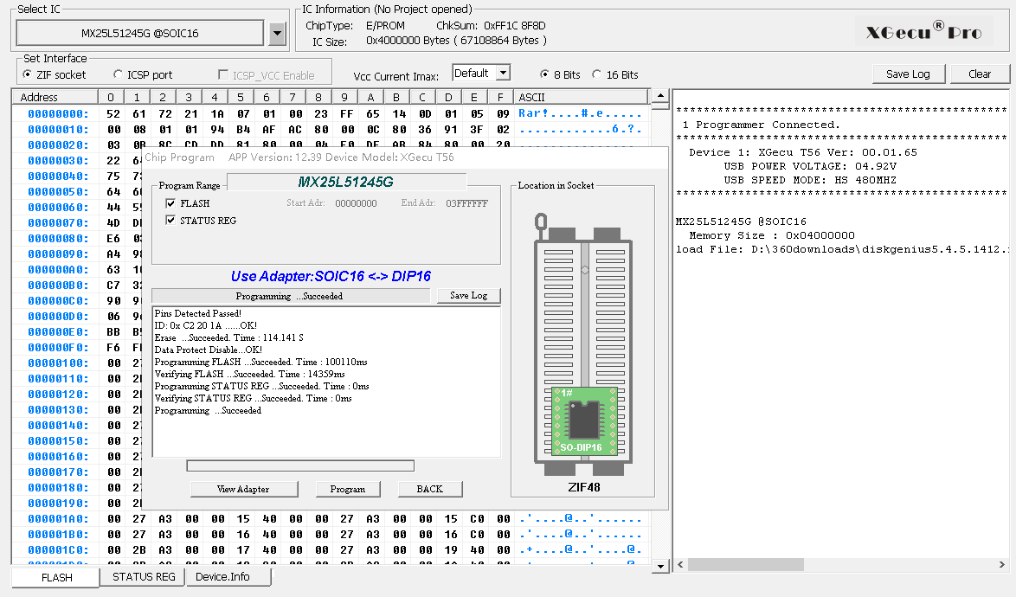Click the XGecu Pro logo

coord(923,33)
